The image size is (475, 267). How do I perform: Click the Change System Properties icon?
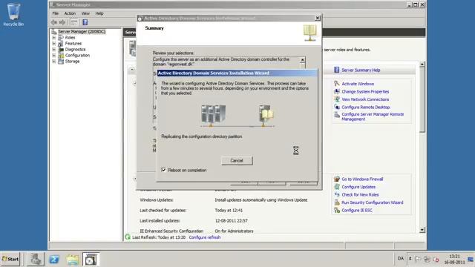pyautogui.click(x=336, y=91)
